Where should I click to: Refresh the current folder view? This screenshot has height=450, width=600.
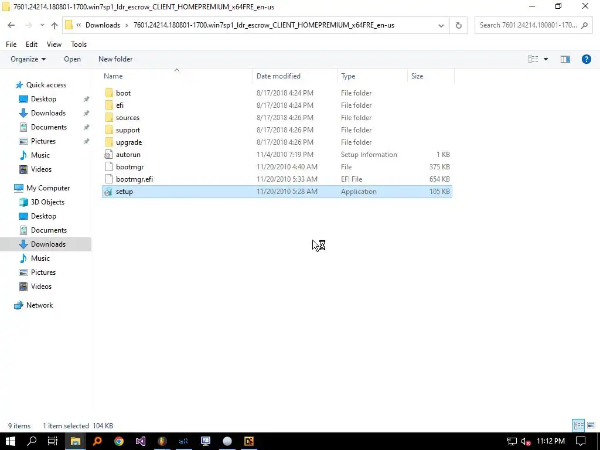coord(458,25)
